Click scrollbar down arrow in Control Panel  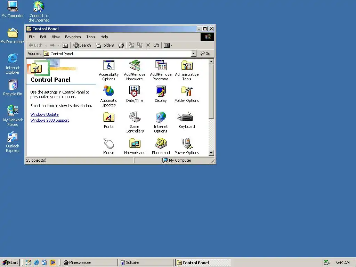pos(211,153)
